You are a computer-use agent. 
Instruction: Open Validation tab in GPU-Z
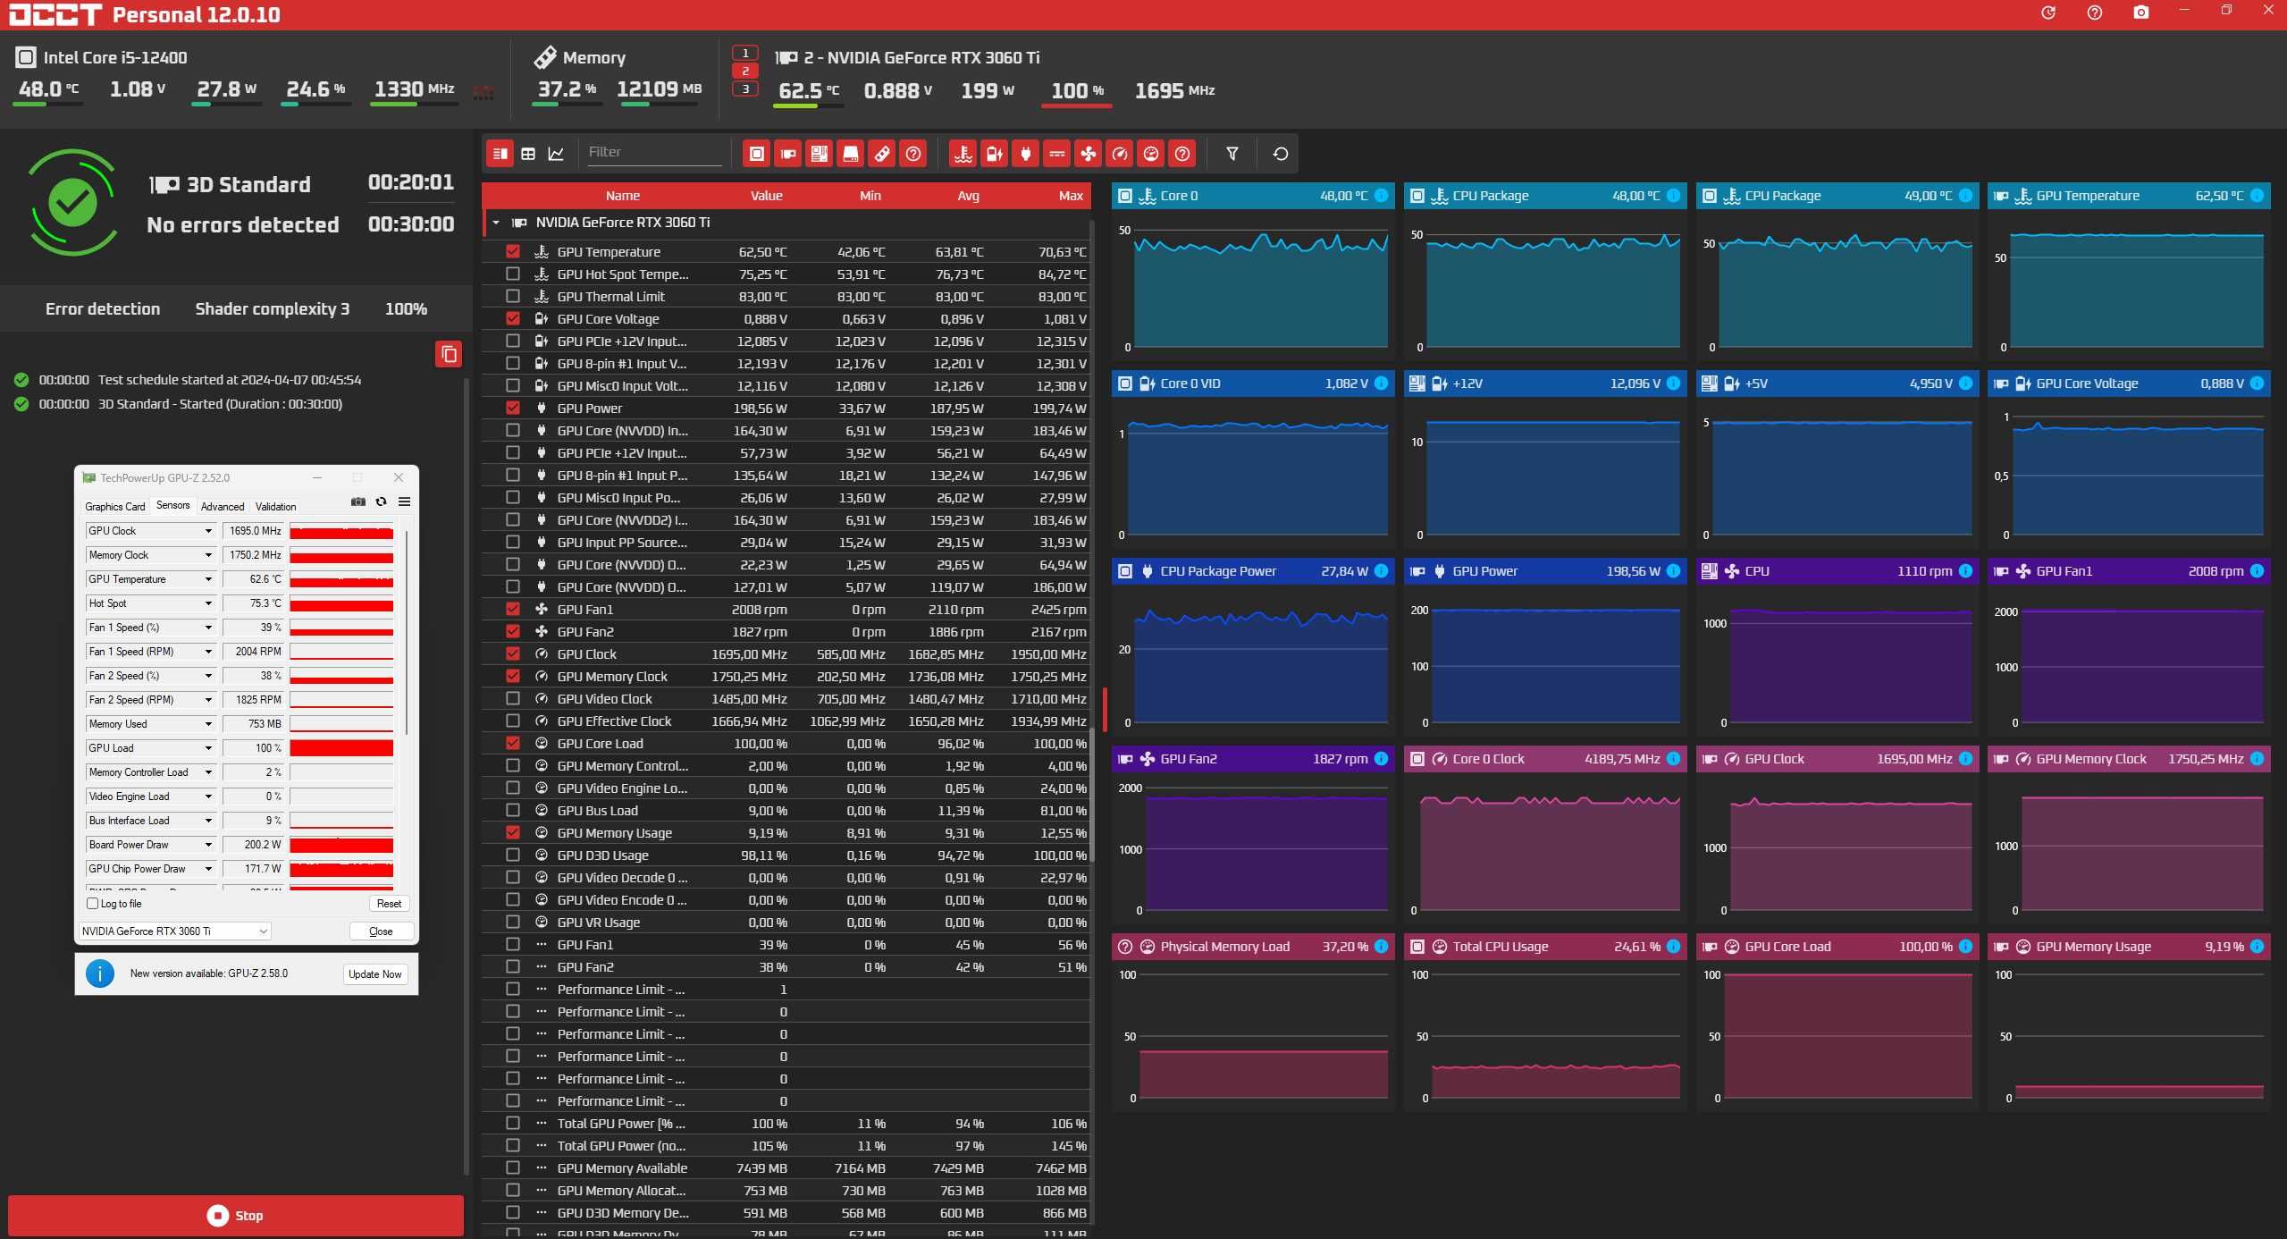275,507
